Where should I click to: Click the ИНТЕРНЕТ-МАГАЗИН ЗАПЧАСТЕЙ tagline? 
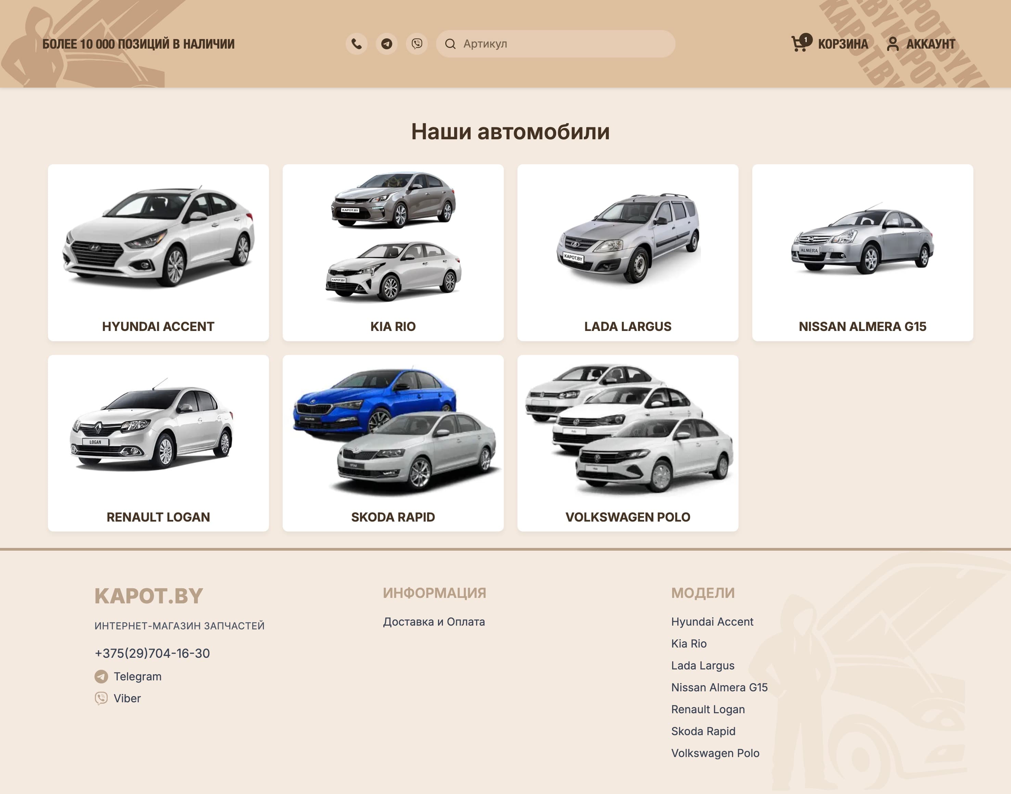(x=179, y=626)
